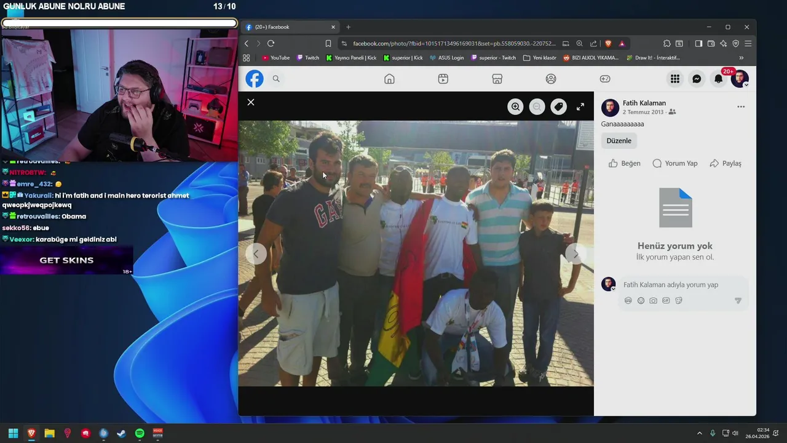This screenshot has width=787, height=443.
Task: Click the Düzenle button
Action: point(619,140)
